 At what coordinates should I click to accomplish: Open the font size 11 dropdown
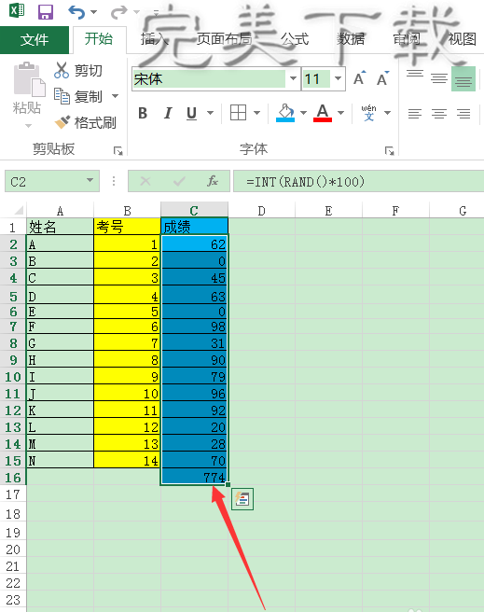(x=338, y=78)
